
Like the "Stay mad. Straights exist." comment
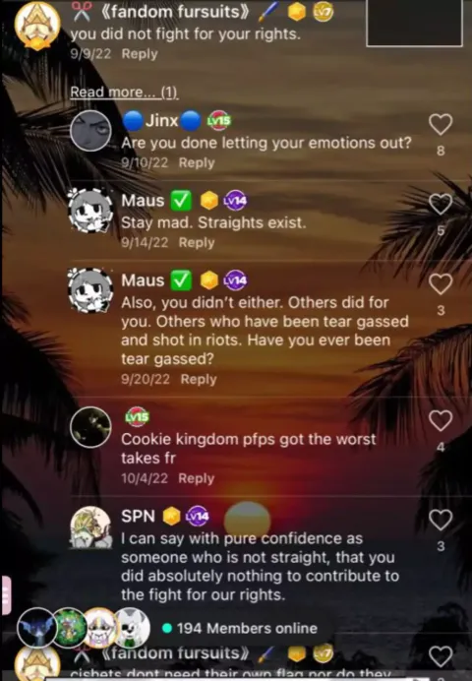click(441, 204)
